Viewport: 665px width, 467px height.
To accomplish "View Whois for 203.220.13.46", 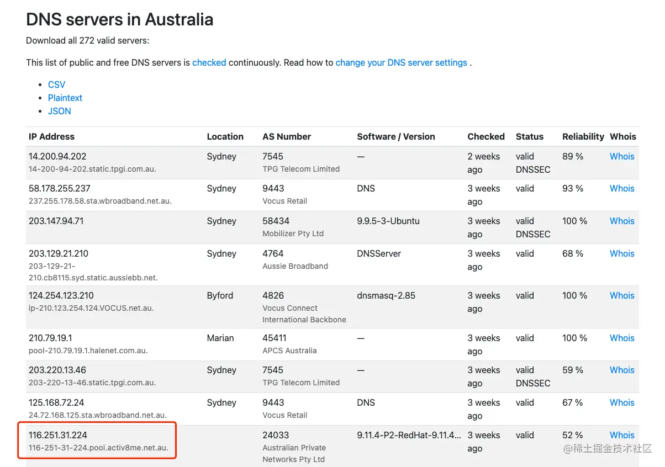I will click(x=622, y=370).
